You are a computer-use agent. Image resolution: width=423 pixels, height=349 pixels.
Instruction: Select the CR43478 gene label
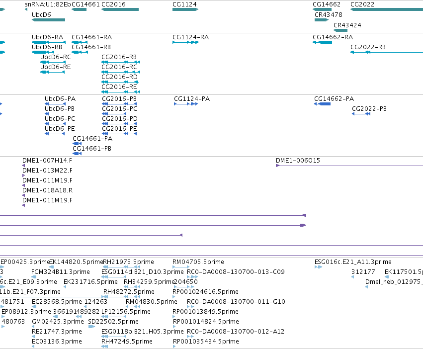[329, 14]
